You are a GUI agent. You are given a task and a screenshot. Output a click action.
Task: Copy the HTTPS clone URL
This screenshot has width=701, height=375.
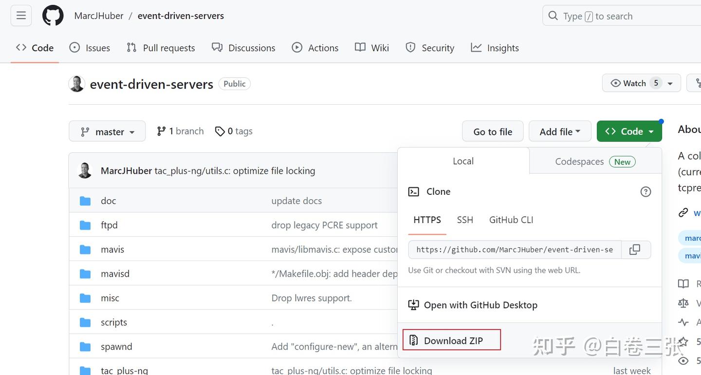(634, 250)
